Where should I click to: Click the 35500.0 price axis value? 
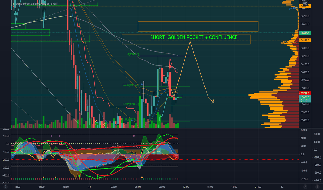click(305, 112)
